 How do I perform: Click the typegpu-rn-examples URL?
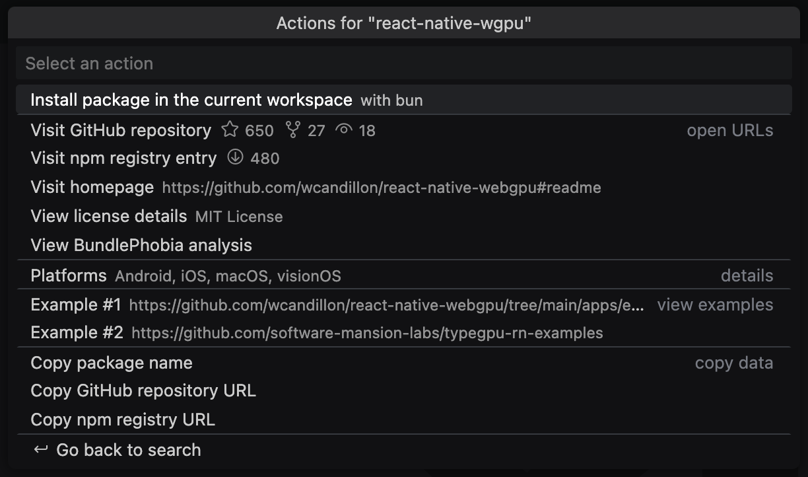coord(367,334)
